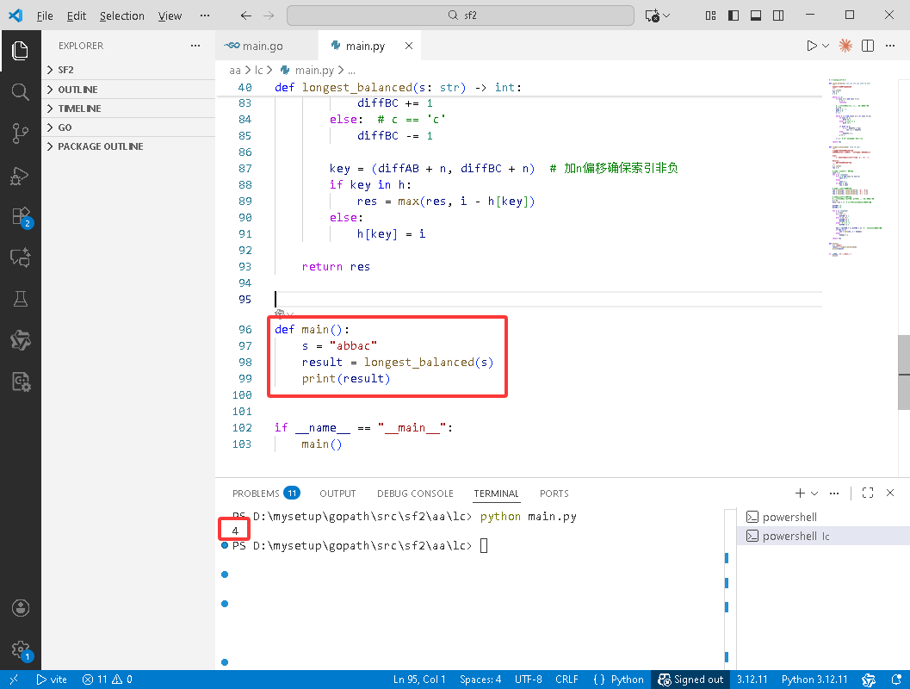Screen dimensions: 910x689
Task: Click Signed out status item
Action: click(x=690, y=680)
